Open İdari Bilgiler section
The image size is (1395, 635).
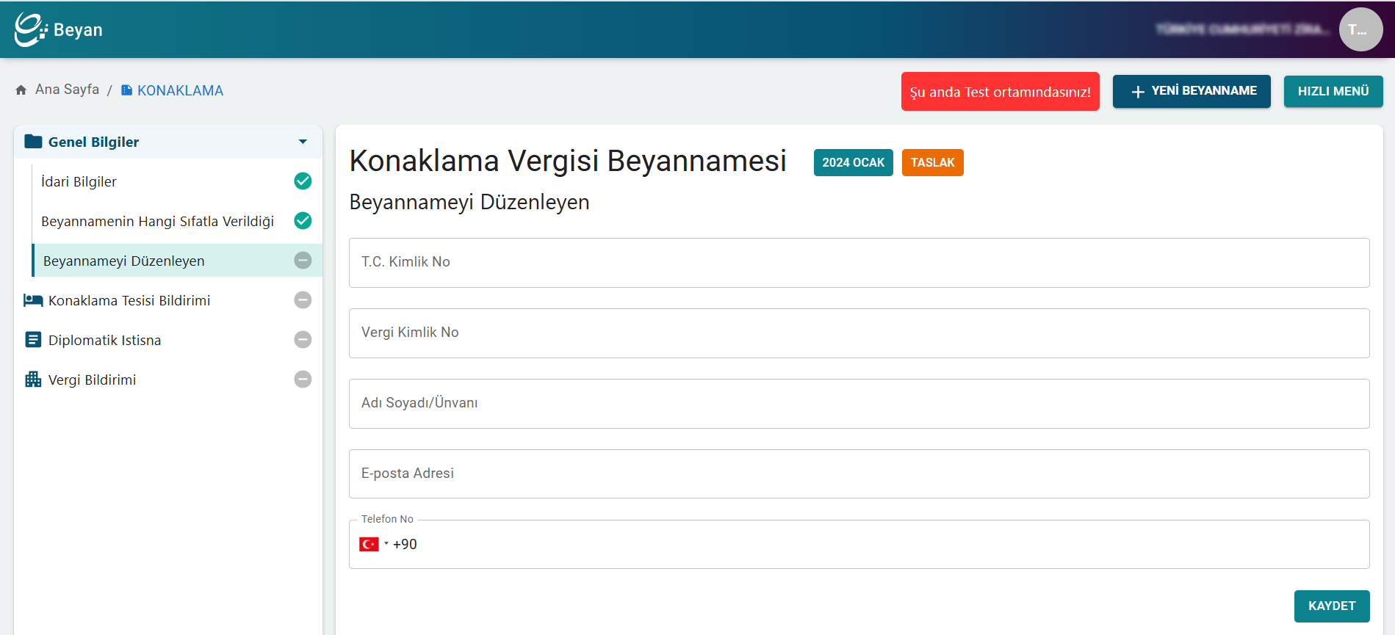tap(177, 181)
